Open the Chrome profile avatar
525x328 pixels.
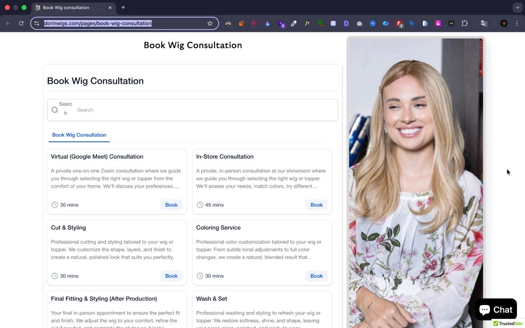[504, 23]
